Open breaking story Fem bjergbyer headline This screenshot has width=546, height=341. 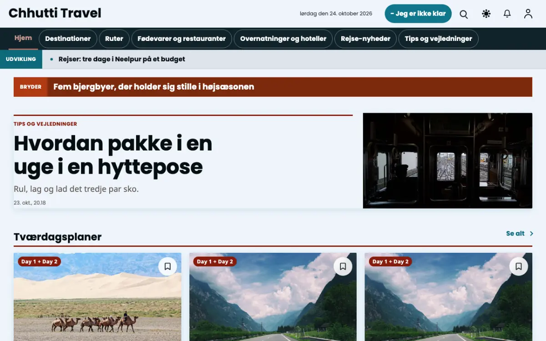[154, 87]
